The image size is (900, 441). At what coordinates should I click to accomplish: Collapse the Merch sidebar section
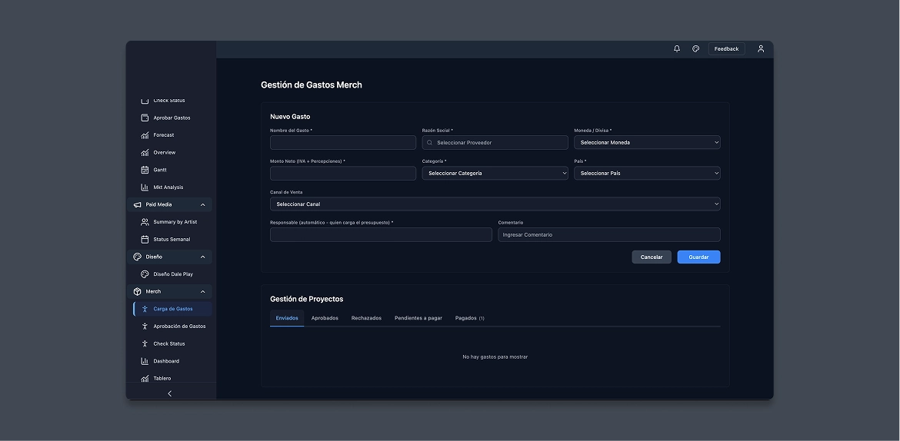(x=202, y=292)
